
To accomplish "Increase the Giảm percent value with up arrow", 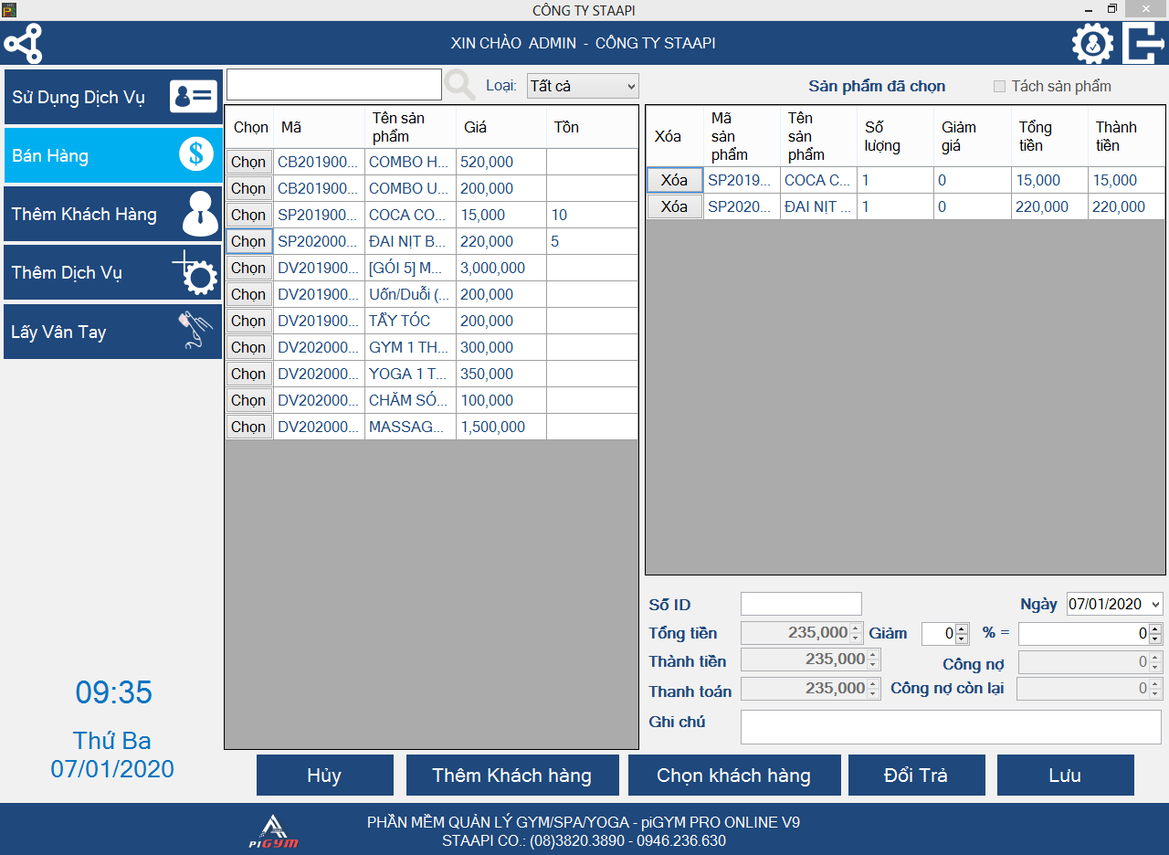I will (x=962, y=628).
